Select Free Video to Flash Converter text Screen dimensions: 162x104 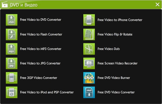[x=41, y=34]
